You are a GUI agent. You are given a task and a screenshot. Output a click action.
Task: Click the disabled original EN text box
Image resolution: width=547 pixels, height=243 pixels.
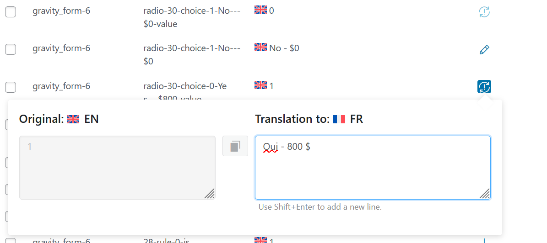pos(117,168)
